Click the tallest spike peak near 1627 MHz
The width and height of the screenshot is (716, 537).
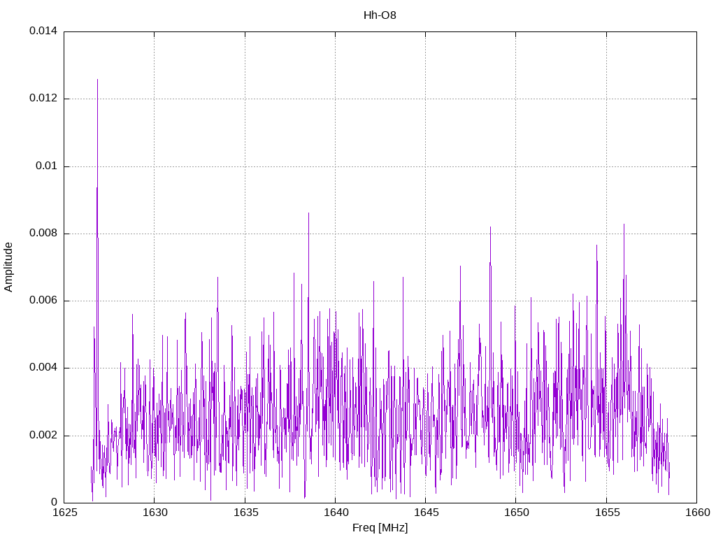click(97, 80)
